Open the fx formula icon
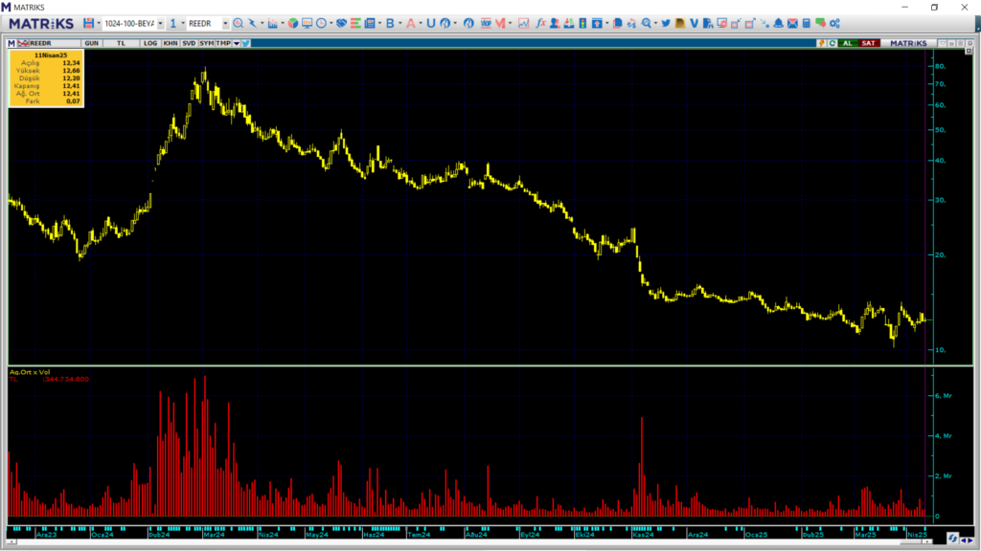Viewport: 981px width, 551px height. coord(540,23)
